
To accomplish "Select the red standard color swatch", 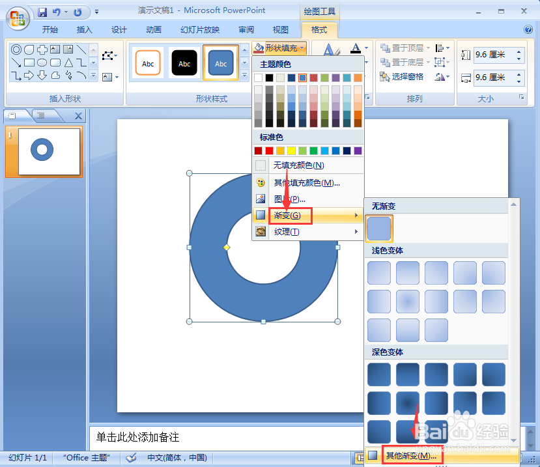I will [x=269, y=150].
